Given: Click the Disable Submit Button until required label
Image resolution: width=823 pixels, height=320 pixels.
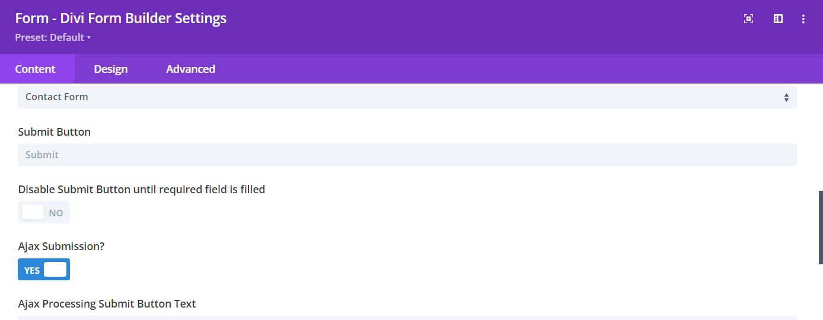Looking at the screenshot, I should coord(142,190).
